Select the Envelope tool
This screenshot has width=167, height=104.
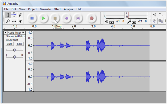click(14, 15)
